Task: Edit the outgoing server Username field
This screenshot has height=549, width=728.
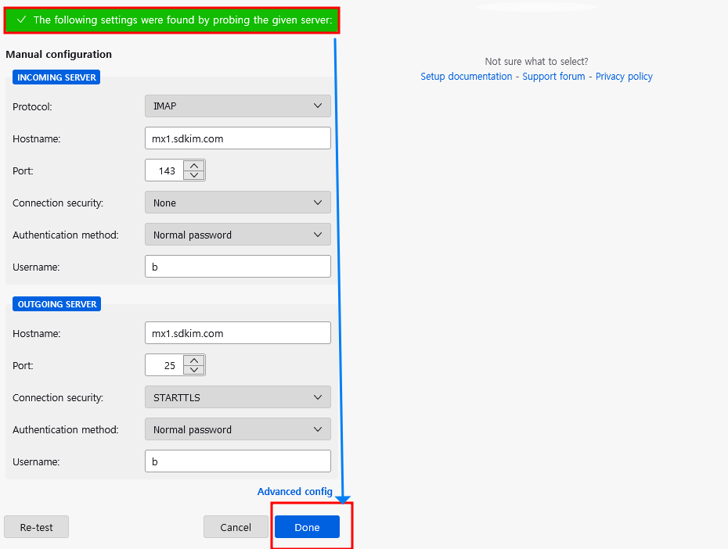Action: (238, 461)
